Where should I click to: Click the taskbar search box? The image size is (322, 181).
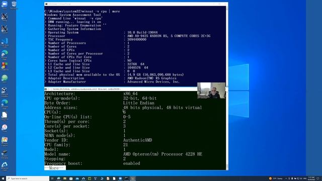(28, 178)
